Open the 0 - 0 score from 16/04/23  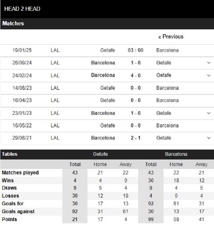(x=135, y=100)
